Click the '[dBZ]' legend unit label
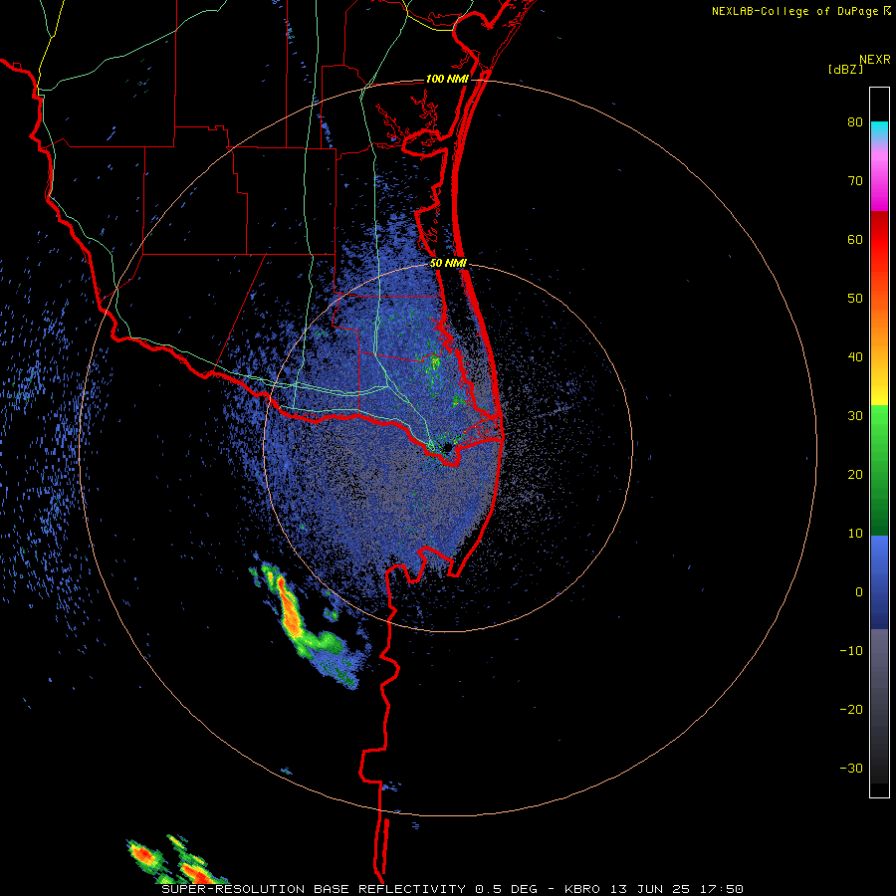896x896 pixels. (845, 69)
